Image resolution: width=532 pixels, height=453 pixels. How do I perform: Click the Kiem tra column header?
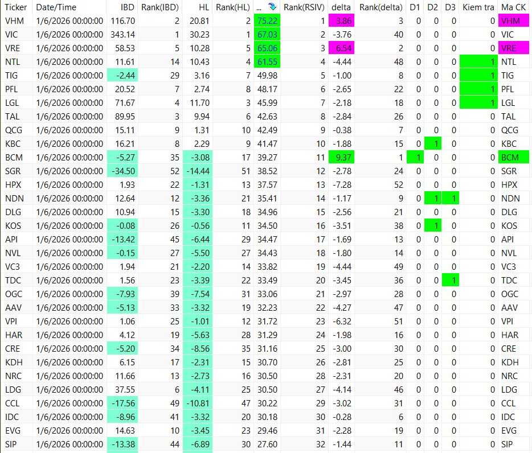point(478,7)
